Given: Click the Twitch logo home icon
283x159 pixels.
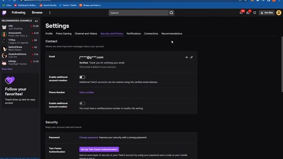Looking at the screenshot, I should click(4, 13).
